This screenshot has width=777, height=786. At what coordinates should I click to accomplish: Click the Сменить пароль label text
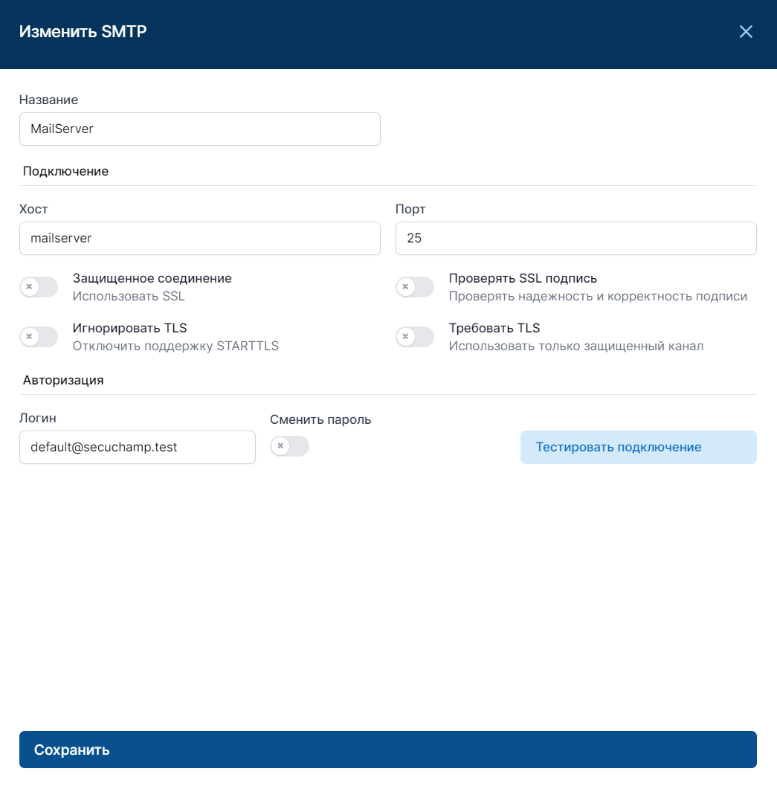point(320,419)
